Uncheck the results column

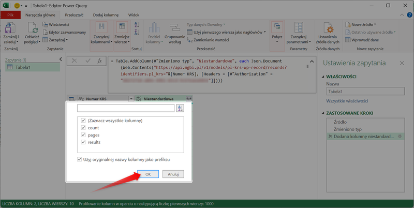[83, 142]
